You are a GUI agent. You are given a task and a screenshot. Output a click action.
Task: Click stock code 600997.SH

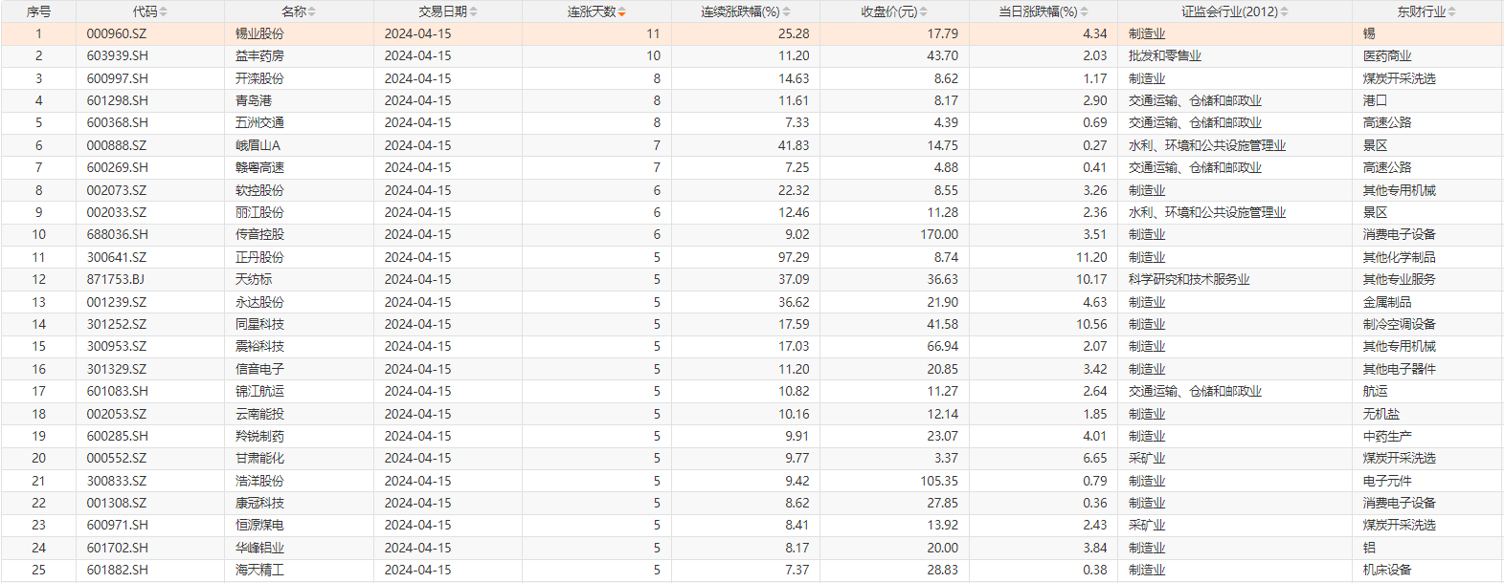tap(117, 78)
